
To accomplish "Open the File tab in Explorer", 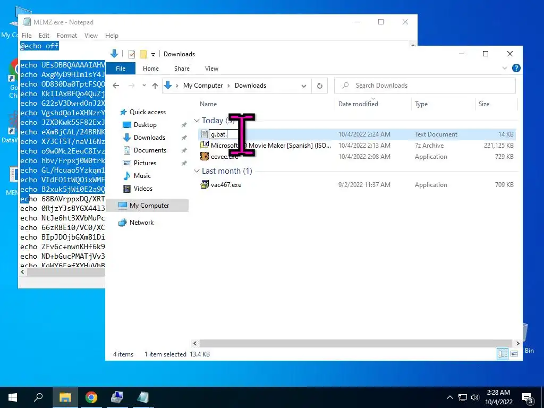I will click(121, 69).
